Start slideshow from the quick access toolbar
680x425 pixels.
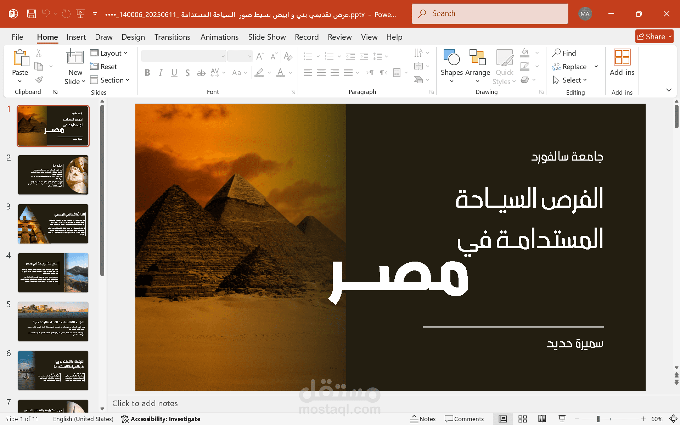(x=81, y=14)
